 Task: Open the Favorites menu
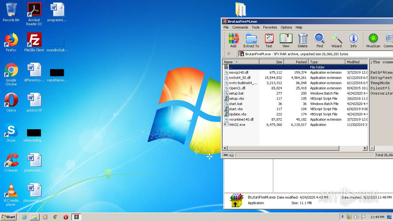[270, 27]
